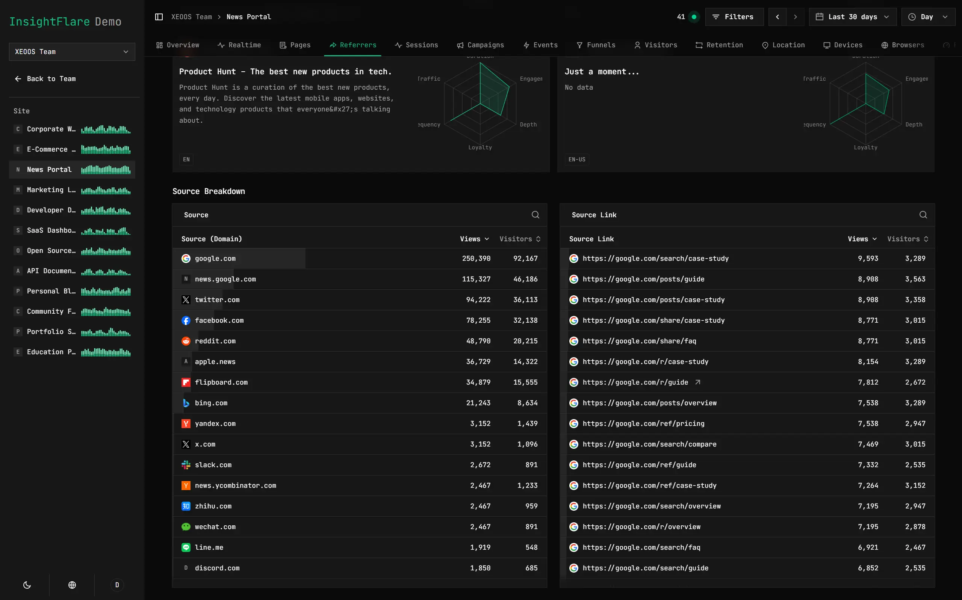This screenshot has width=962, height=600.
Task: Click the zhihu.com icon
Action: click(186, 506)
